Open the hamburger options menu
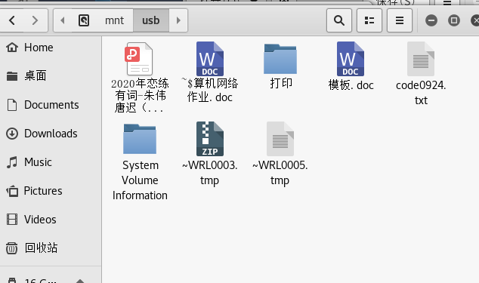The height and width of the screenshot is (283, 479). click(x=400, y=20)
